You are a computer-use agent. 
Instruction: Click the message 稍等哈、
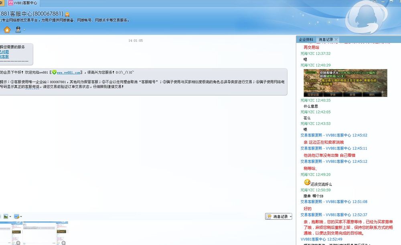[x=310, y=168]
